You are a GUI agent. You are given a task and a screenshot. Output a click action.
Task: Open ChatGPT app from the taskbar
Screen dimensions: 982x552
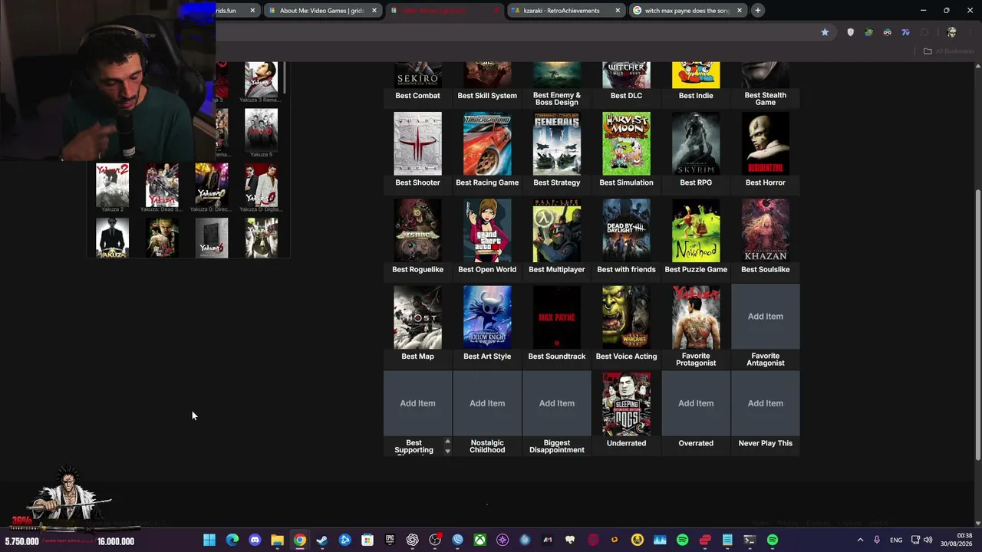pos(413,540)
